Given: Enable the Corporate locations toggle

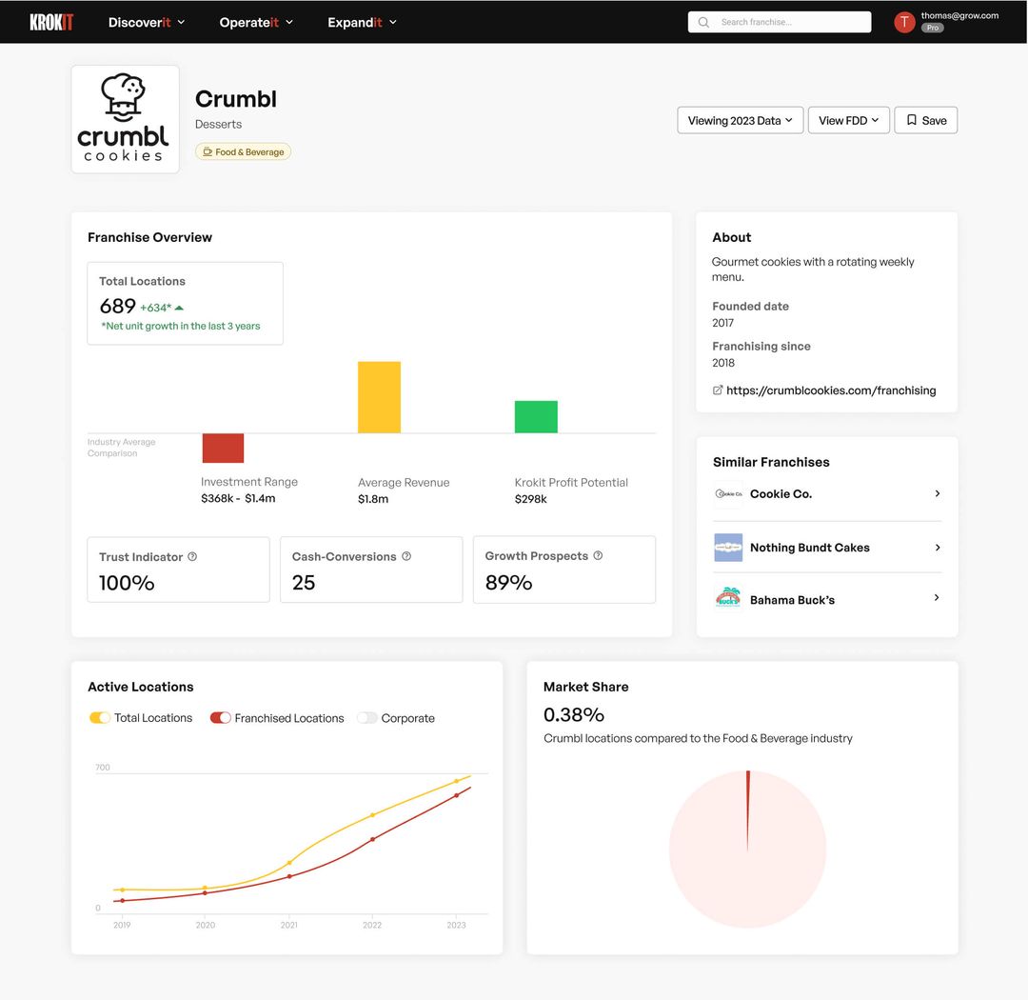Looking at the screenshot, I should [x=367, y=717].
